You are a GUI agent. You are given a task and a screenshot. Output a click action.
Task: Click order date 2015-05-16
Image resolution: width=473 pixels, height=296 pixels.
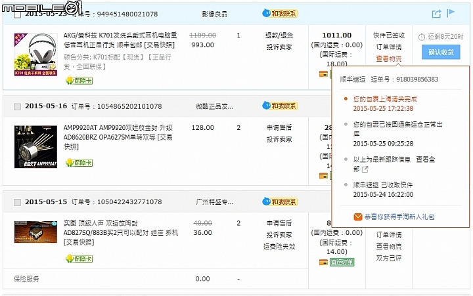point(46,106)
